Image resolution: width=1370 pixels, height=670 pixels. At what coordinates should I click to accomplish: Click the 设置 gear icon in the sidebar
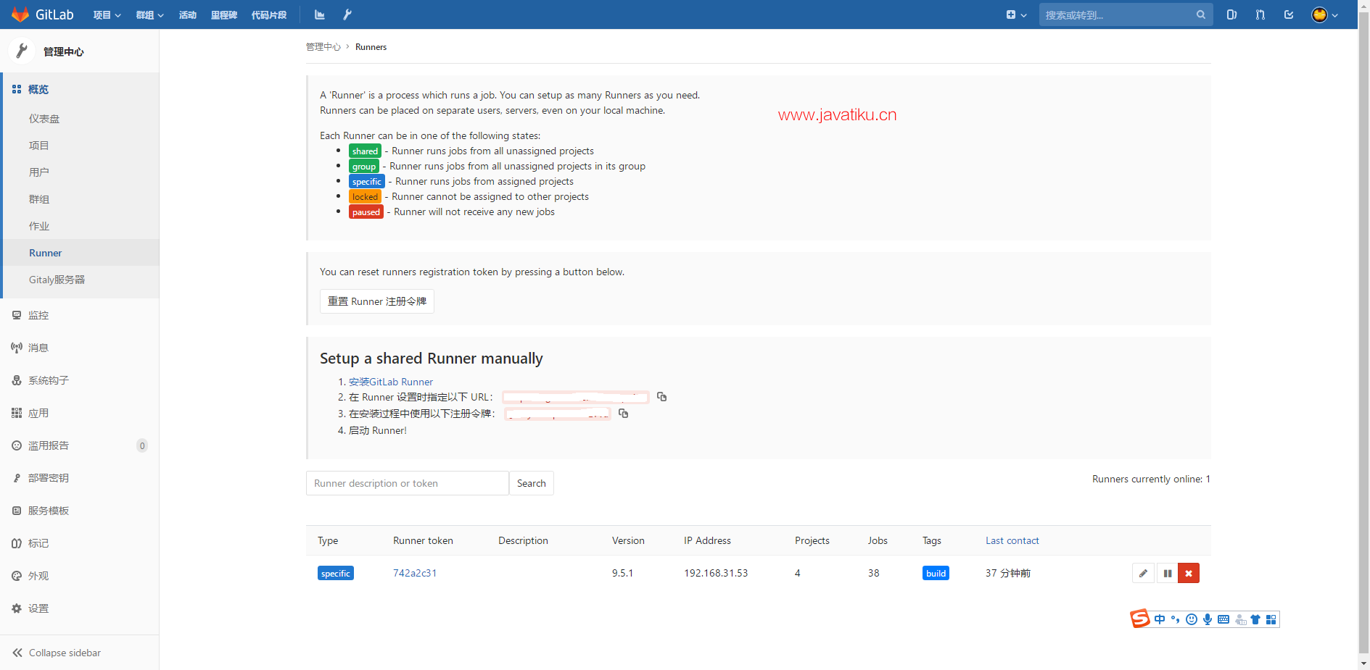(17, 608)
